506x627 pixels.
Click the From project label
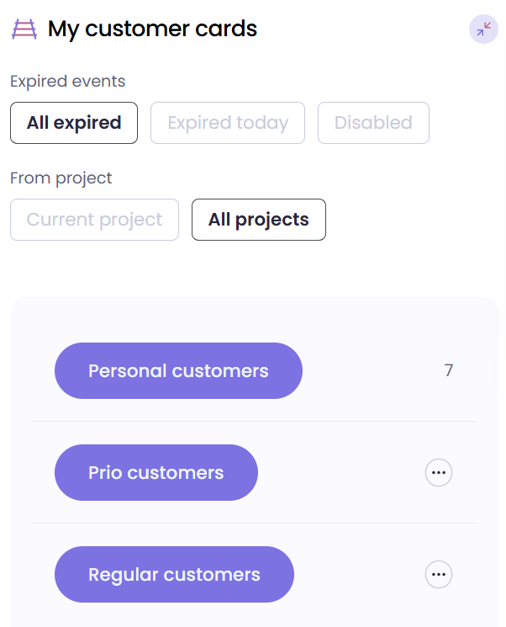61,178
